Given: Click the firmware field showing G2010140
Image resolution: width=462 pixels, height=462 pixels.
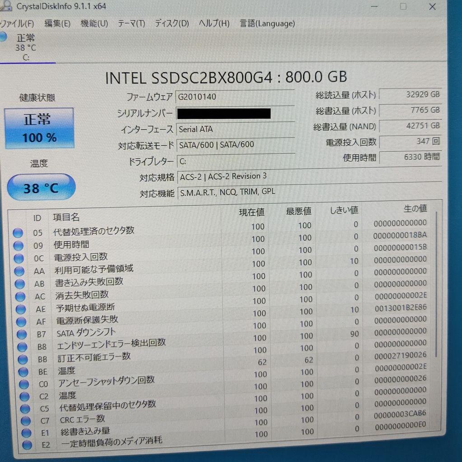Looking at the screenshot, I should tap(235, 96).
